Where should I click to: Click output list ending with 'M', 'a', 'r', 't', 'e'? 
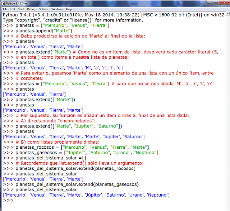[x=63, y=68]
